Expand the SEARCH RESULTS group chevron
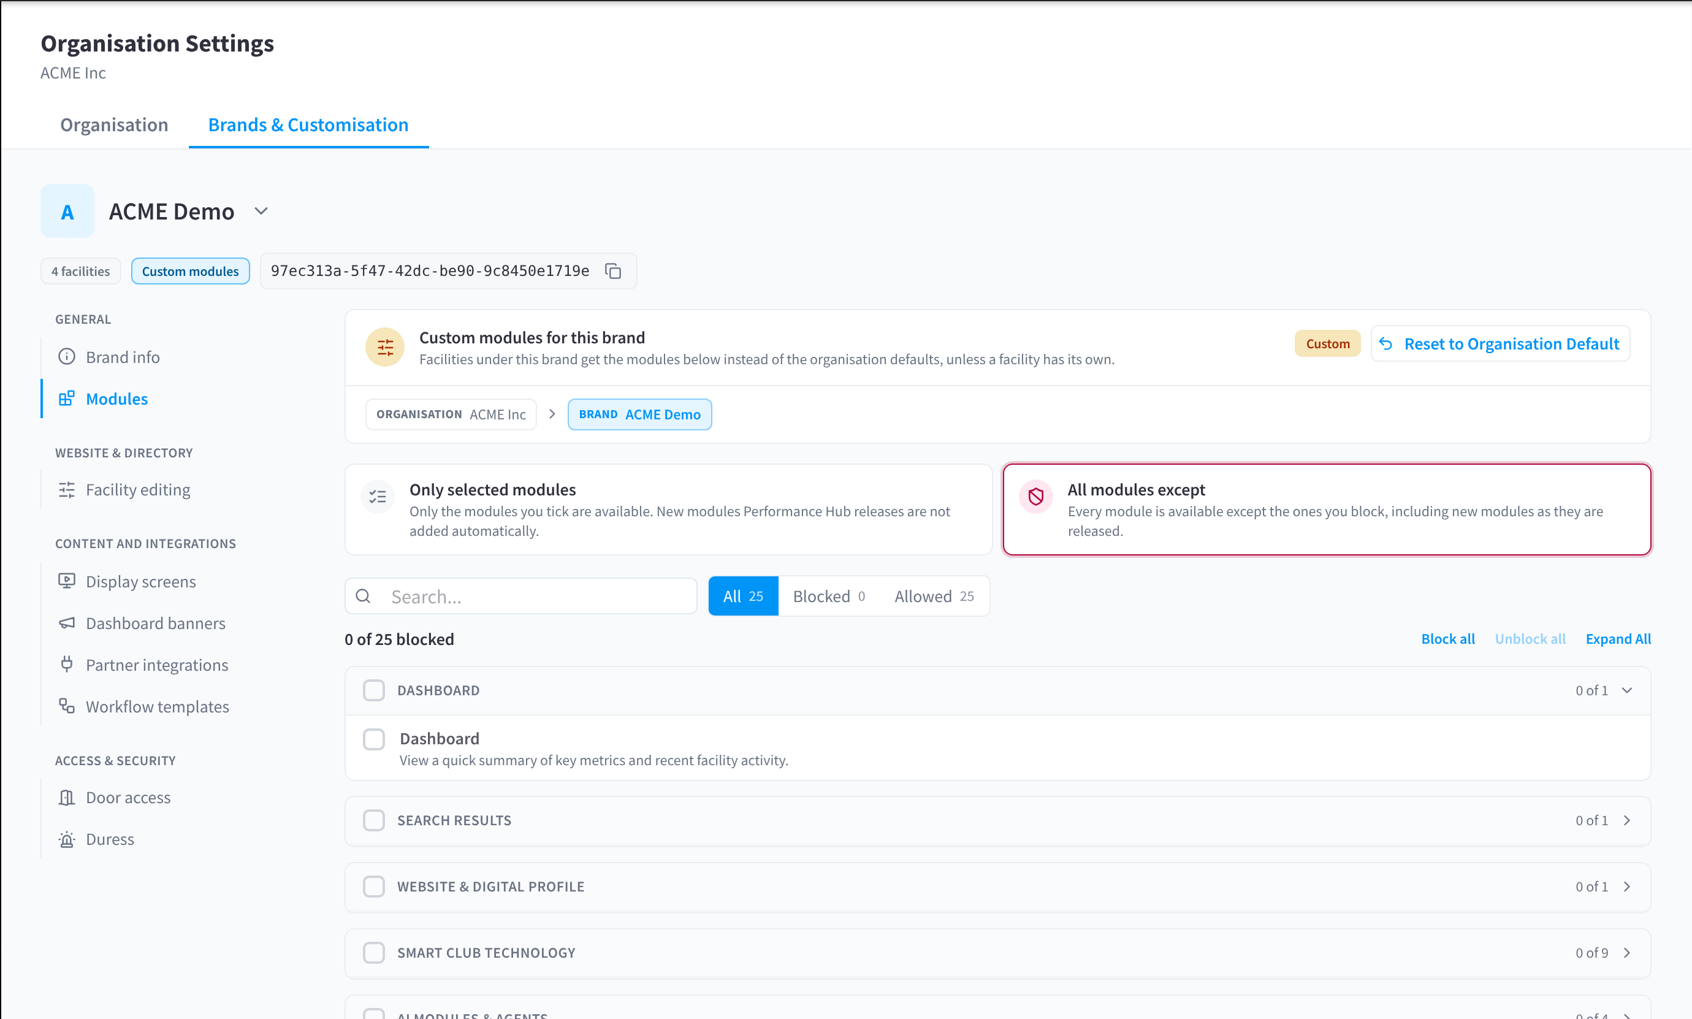This screenshot has width=1692, height=1019. point(1627,820)
